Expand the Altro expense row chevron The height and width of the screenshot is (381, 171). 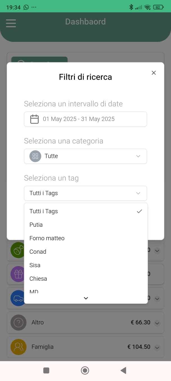pyautogui.click(x=157, y=323)
